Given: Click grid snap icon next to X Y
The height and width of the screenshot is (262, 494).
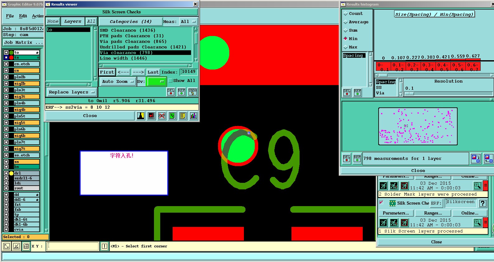Looking at the screenshot, I should coord(26,246).
